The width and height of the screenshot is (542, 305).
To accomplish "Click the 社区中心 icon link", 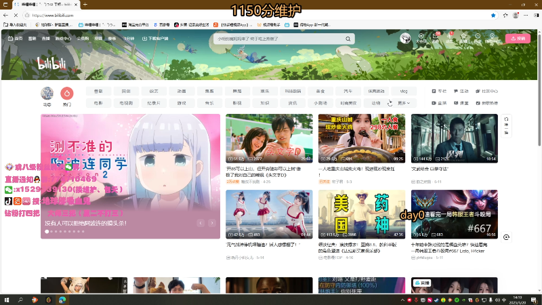I will pos(486,91).
